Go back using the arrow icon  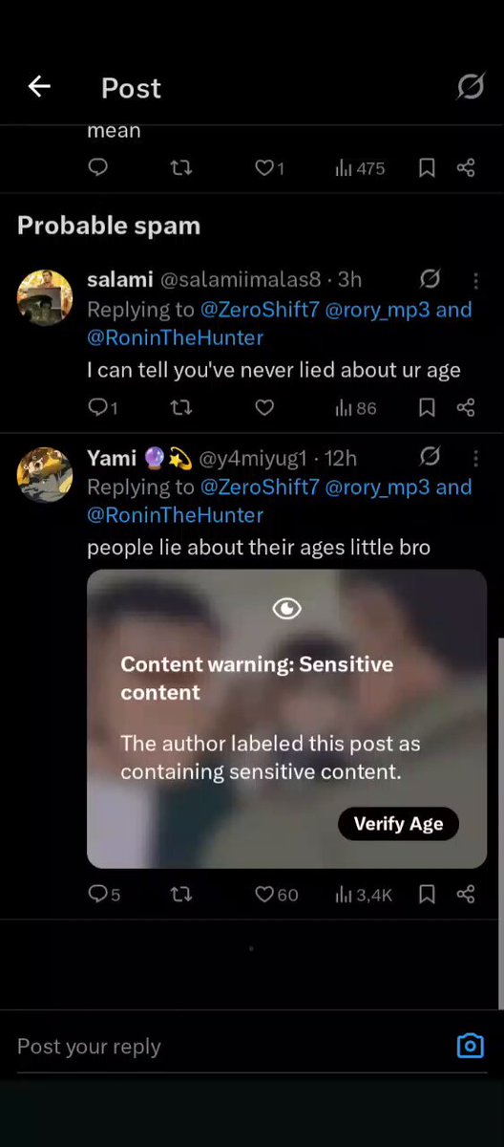click(x=38, y=87)
